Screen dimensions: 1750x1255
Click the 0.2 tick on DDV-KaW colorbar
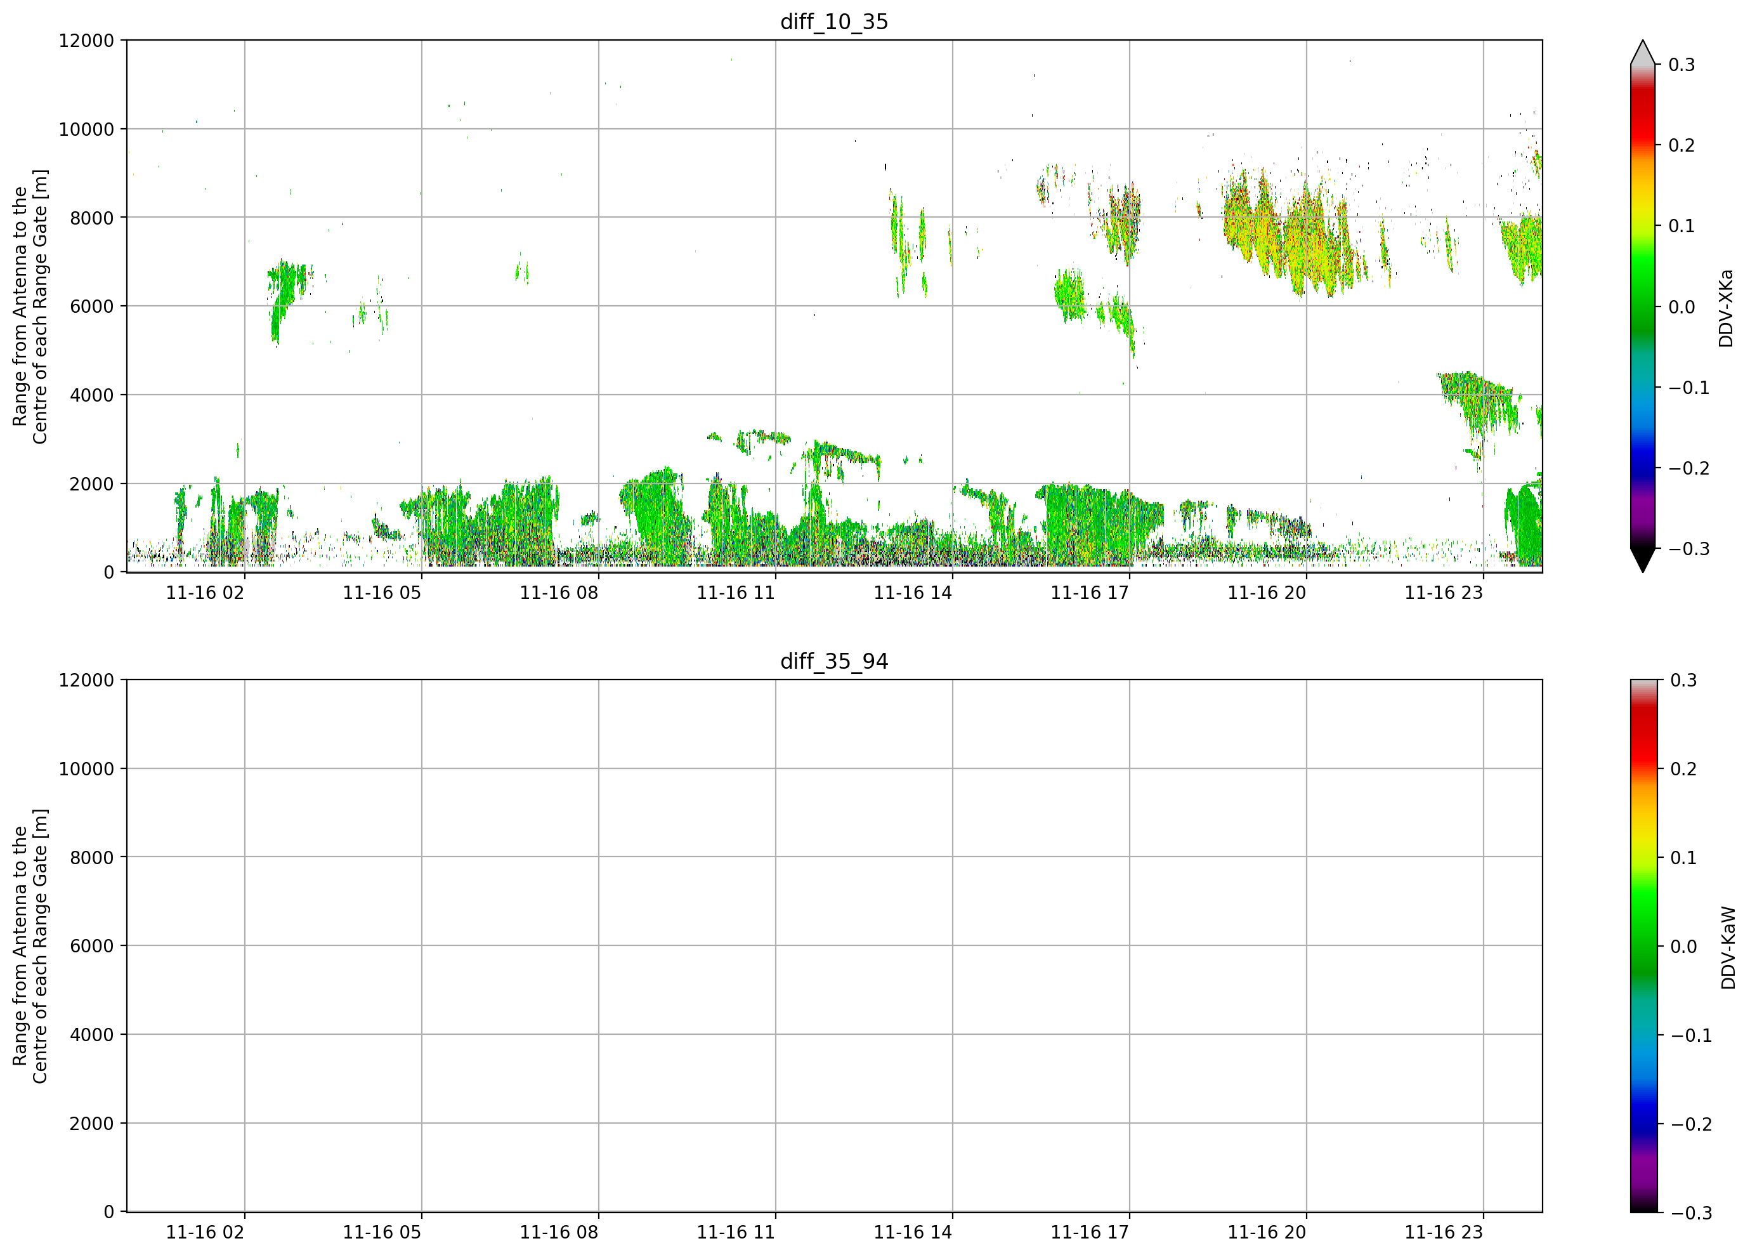(x=1683, y=769)
